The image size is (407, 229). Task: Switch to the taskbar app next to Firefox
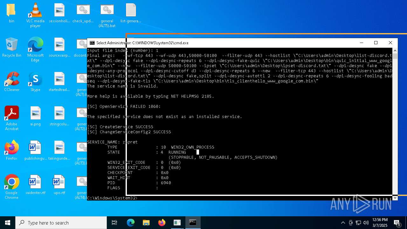(177, 223)
